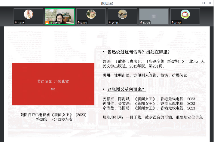Select the green-bordered speaking participant's video

pyautogui.click(x=60, y=16)
